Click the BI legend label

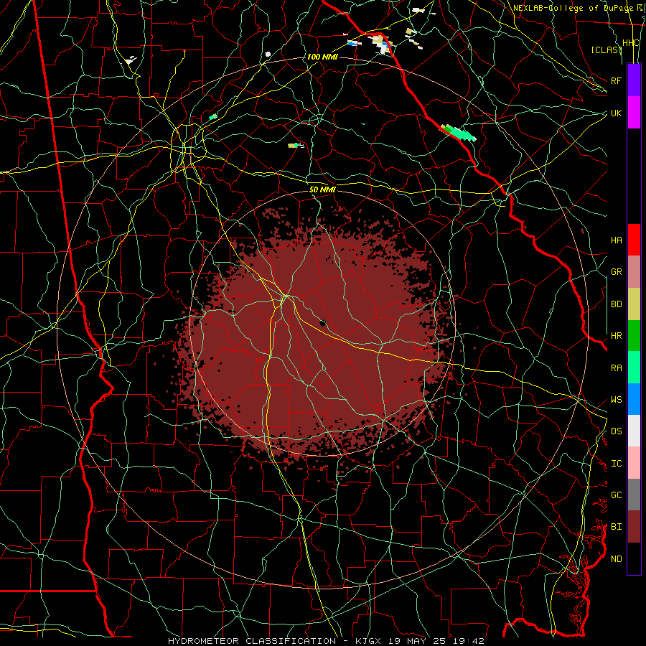coord(617,527)
